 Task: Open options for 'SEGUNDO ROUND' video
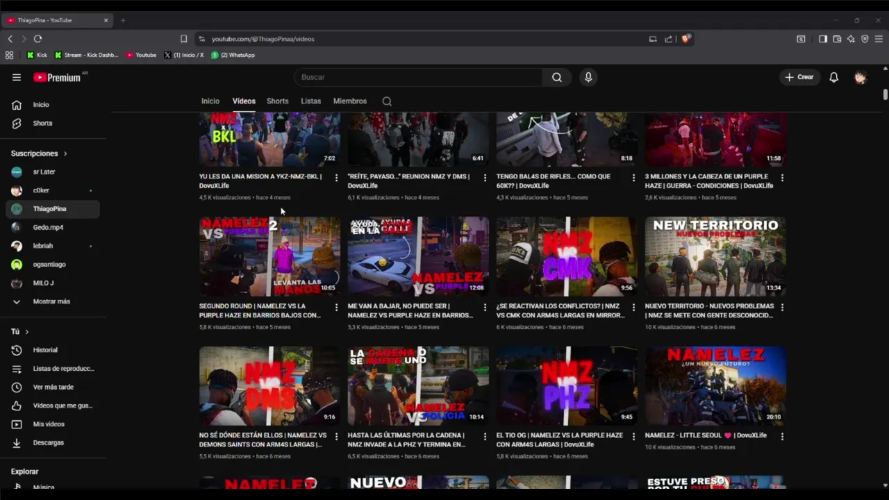[336, 307]
